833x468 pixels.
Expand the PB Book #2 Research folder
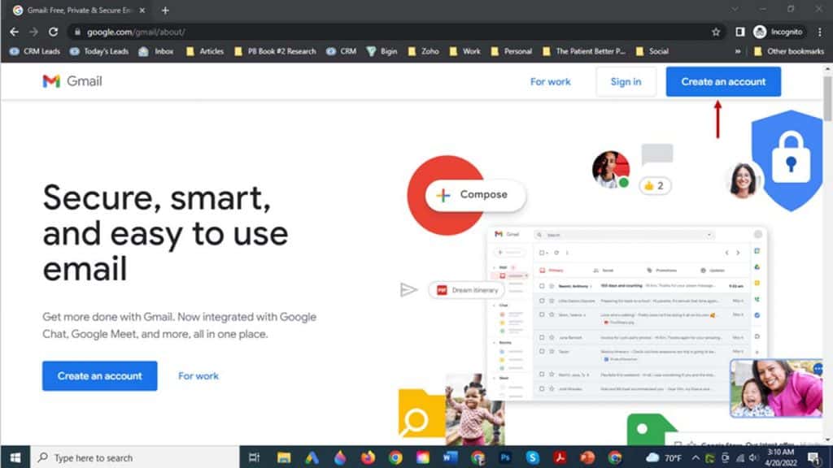[x=275, y=51]
